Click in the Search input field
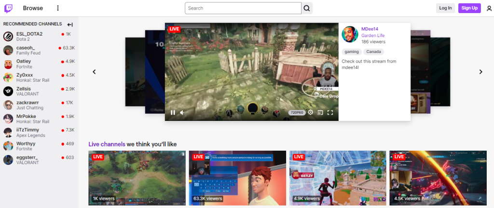Image resolution: width=494 pixels, height=208 pixels. [243, 8]
